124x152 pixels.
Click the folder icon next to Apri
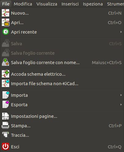click(6, 22)
